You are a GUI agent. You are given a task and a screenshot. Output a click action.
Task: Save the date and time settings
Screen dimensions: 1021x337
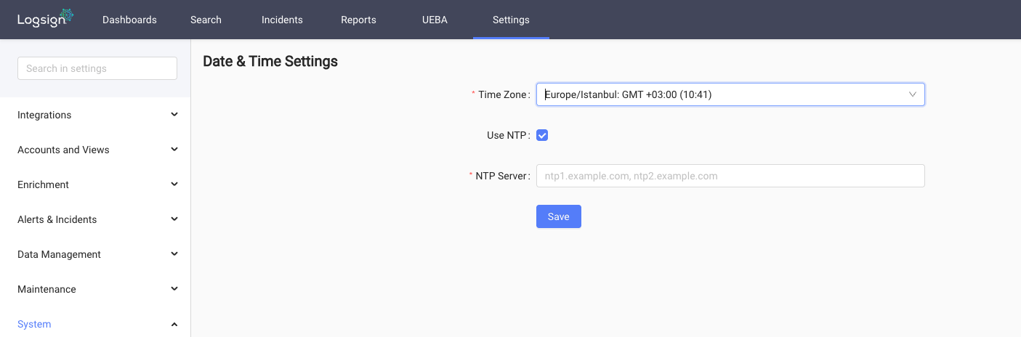tap(559, 216)
